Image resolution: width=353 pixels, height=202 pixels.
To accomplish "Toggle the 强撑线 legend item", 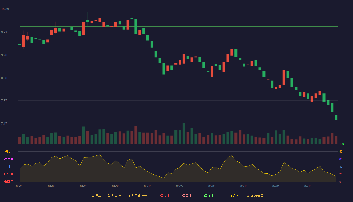I will click(207, 196).
